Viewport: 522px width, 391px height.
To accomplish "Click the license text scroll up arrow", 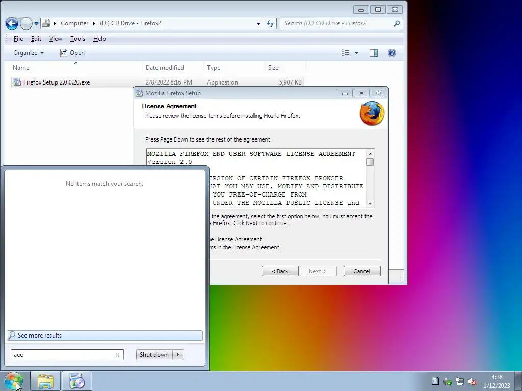I will [370, 153].
